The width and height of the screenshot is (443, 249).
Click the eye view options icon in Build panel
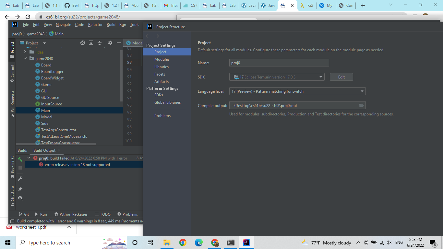pos(20,198)
